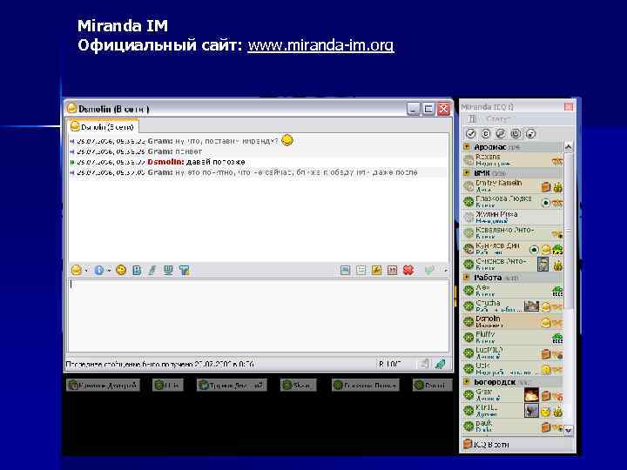
Task: Click the contact list scrollbar thumb
Action: click(568, 231)
